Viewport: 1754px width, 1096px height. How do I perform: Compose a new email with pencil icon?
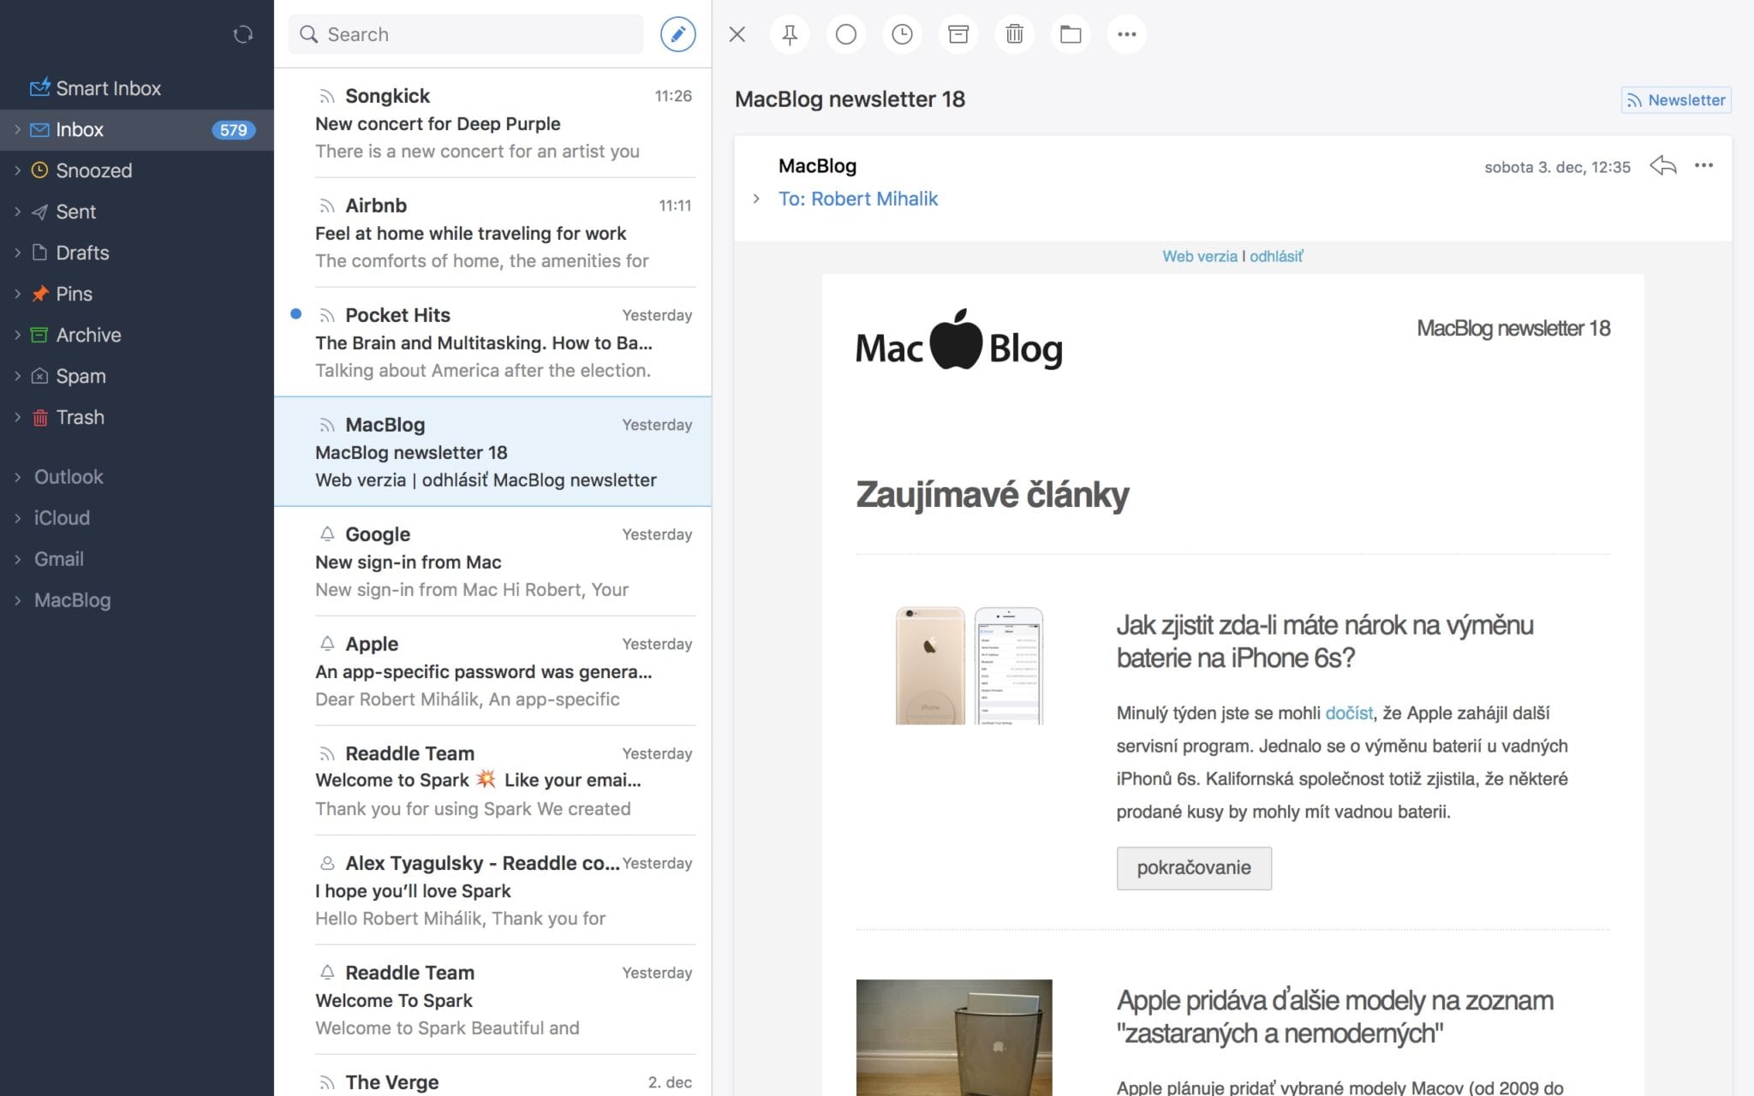point(677,34)
